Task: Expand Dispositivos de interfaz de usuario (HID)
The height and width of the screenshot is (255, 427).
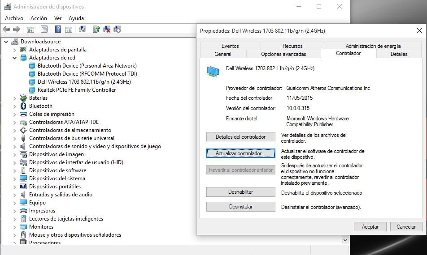Action: point(14,163)
